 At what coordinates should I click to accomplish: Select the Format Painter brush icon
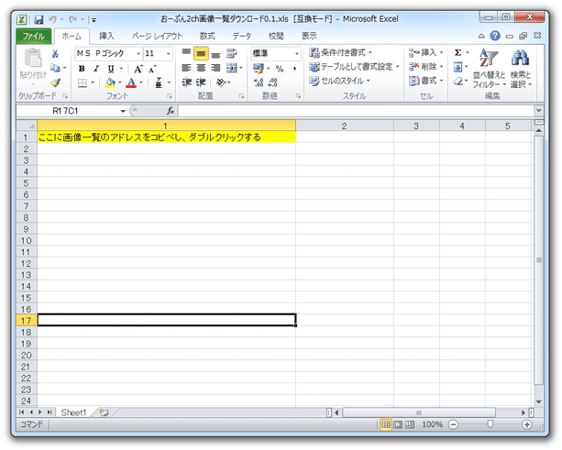tap(55, 82)
